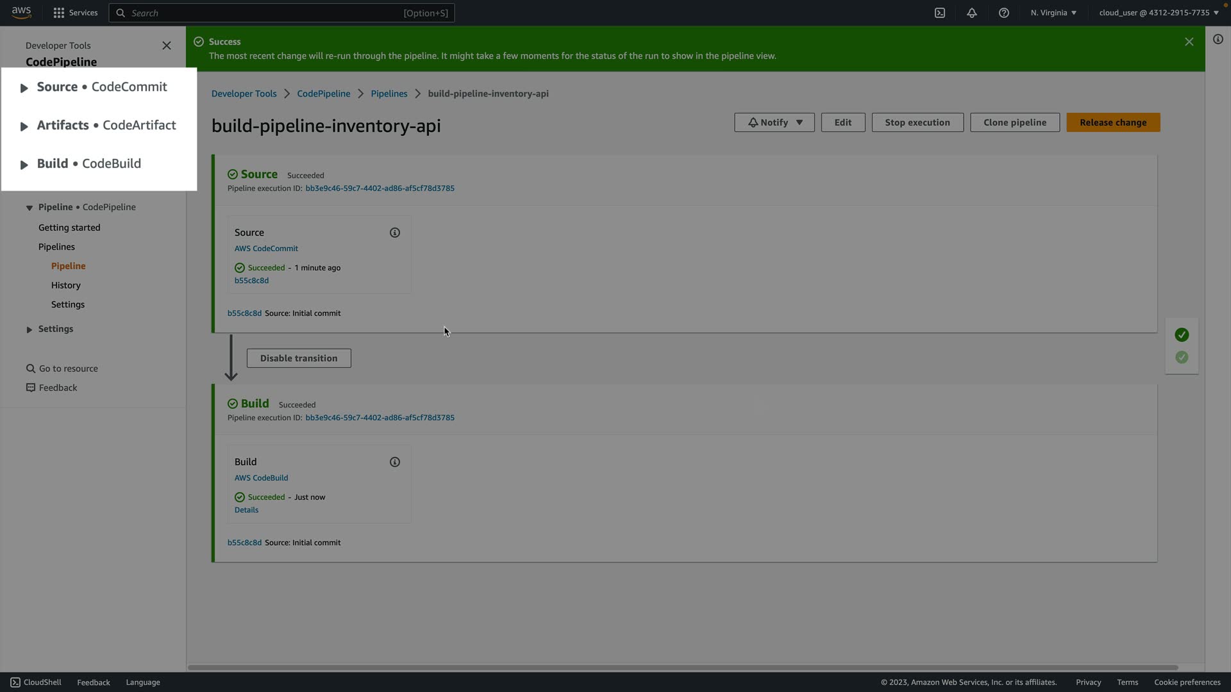Open the History page in sidebar

pos(65,285)
